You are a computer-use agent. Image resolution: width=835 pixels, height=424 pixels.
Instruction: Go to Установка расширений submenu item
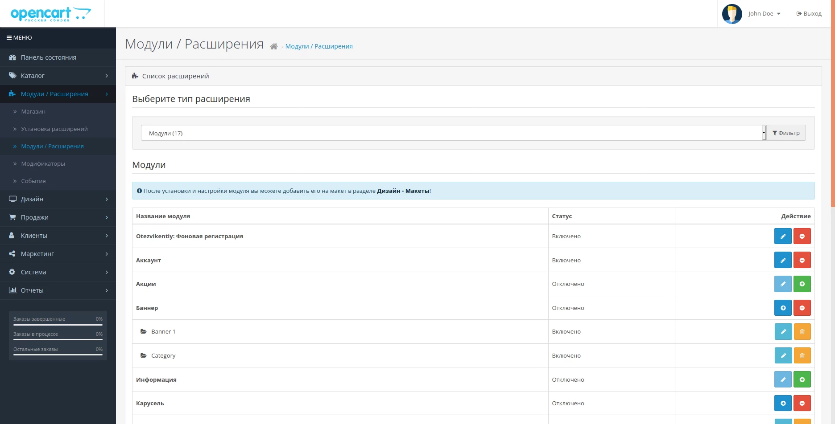[54, 129]
